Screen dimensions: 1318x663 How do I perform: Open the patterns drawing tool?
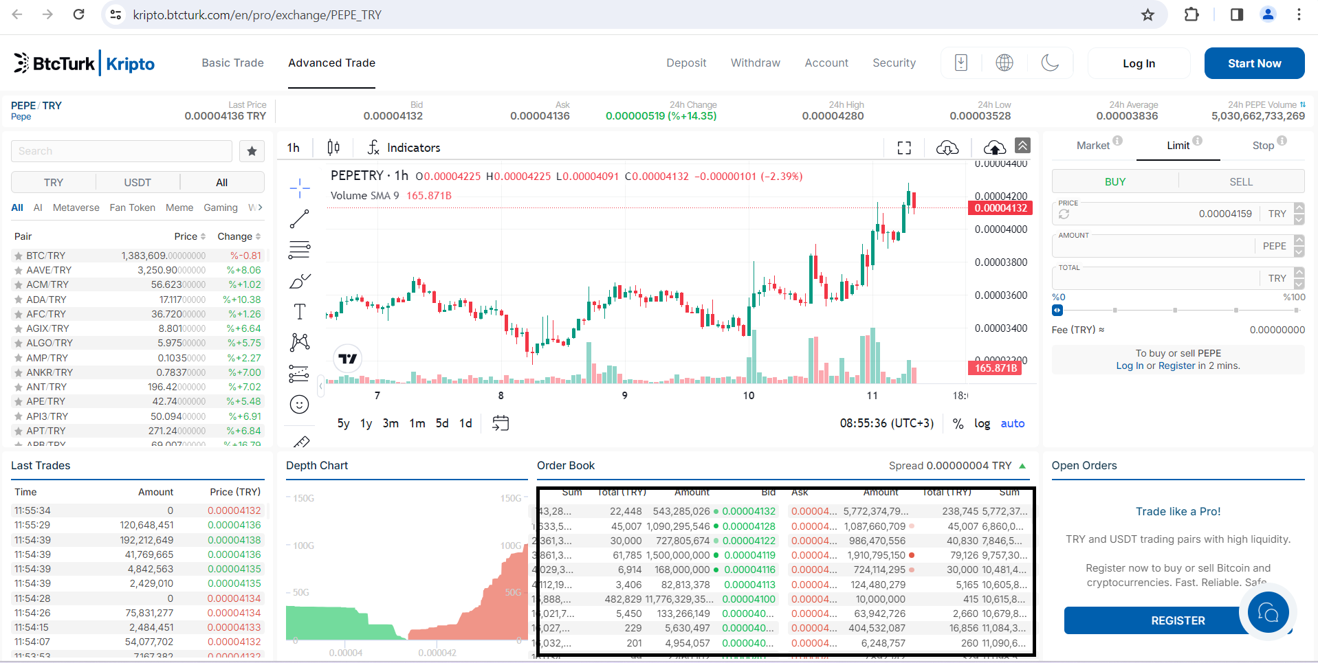pyautogui.click(x=299, y=342)
